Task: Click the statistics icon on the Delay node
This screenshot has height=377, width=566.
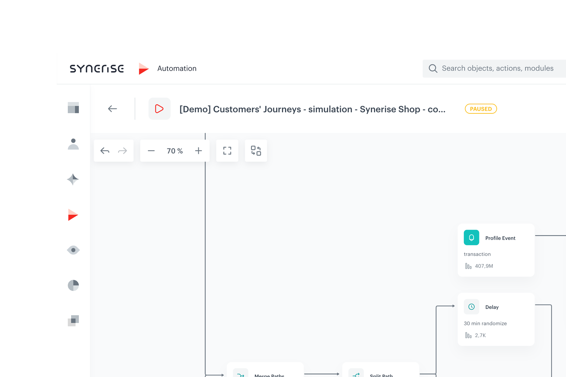Action: [468, 335]
